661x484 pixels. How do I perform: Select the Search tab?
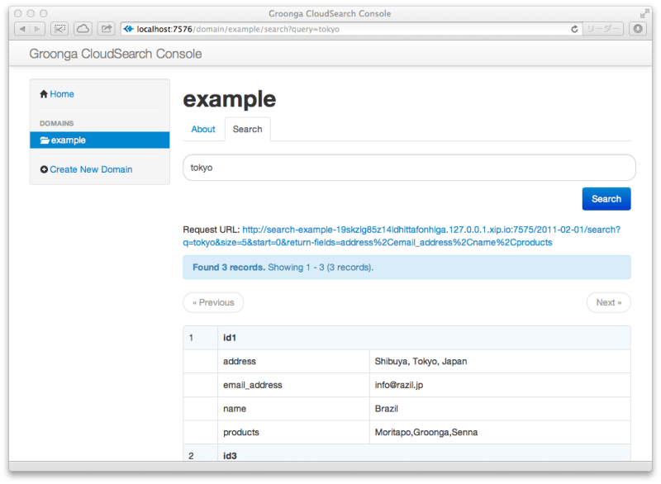click(247, 129)
